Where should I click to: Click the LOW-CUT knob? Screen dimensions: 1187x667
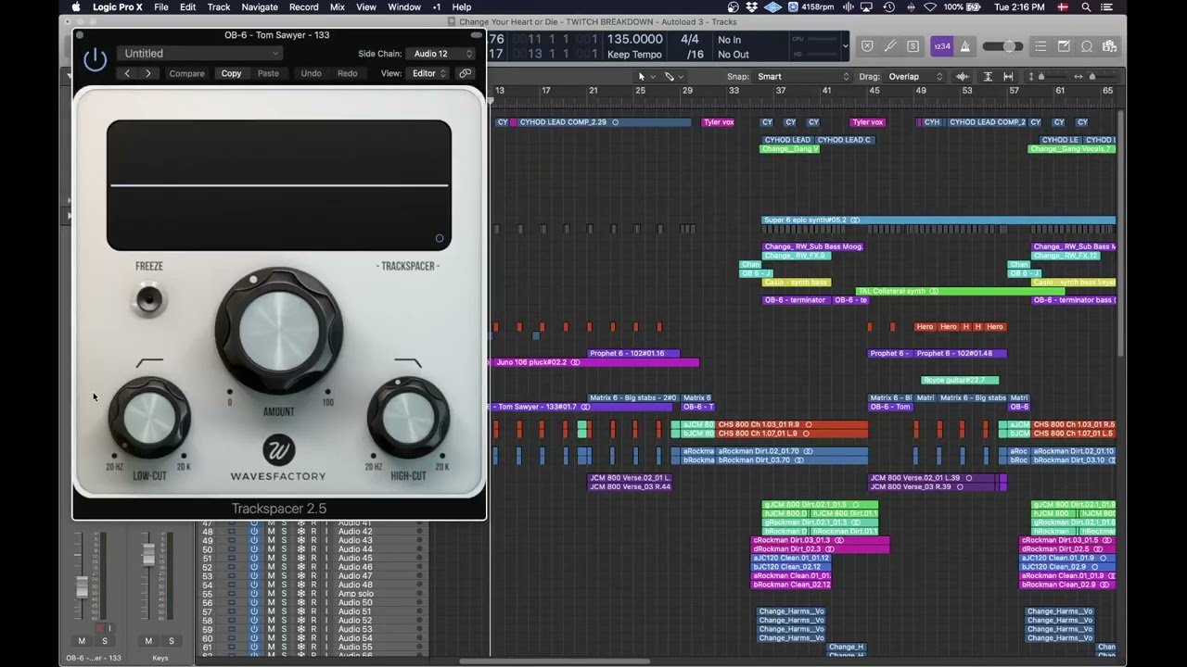(x=149, y=417)
